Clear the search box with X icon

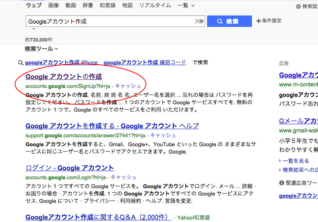pyautogui.click(x=197, y=21)
